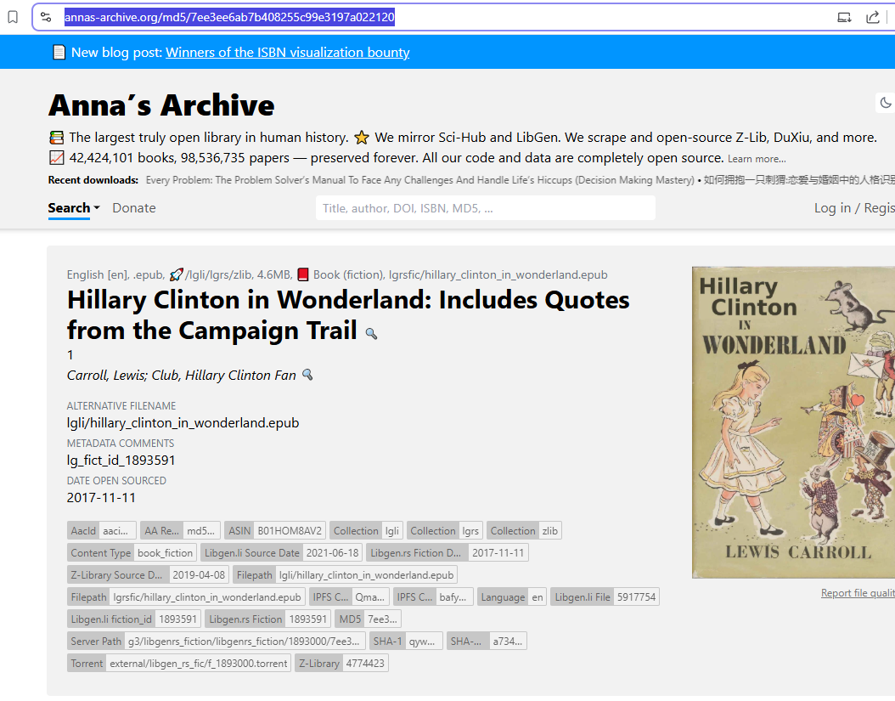Click the Server Path tag

217,642
